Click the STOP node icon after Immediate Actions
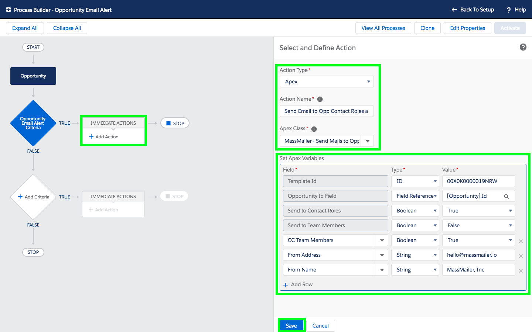The image size is (532, 332). tap(168, 123)
